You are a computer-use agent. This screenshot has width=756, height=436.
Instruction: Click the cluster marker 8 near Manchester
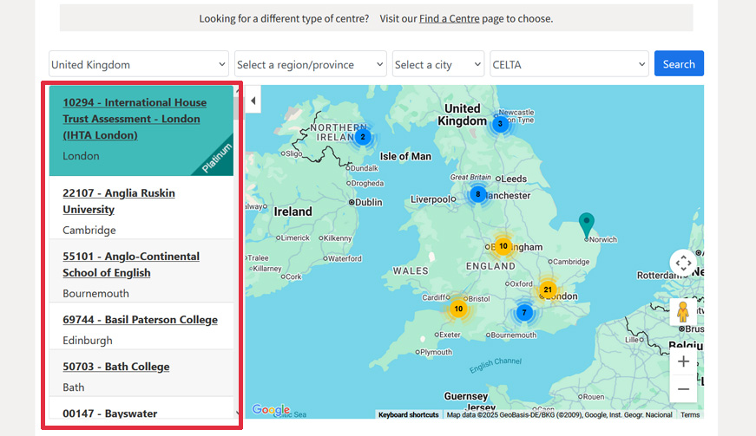point(477,194)
